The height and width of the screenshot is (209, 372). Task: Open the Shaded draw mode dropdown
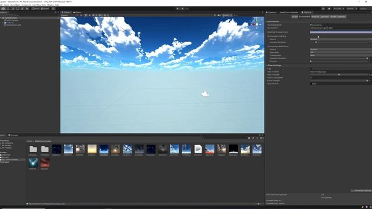[x=69, y=15]
